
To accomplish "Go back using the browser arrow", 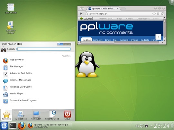I will (81, 13).
